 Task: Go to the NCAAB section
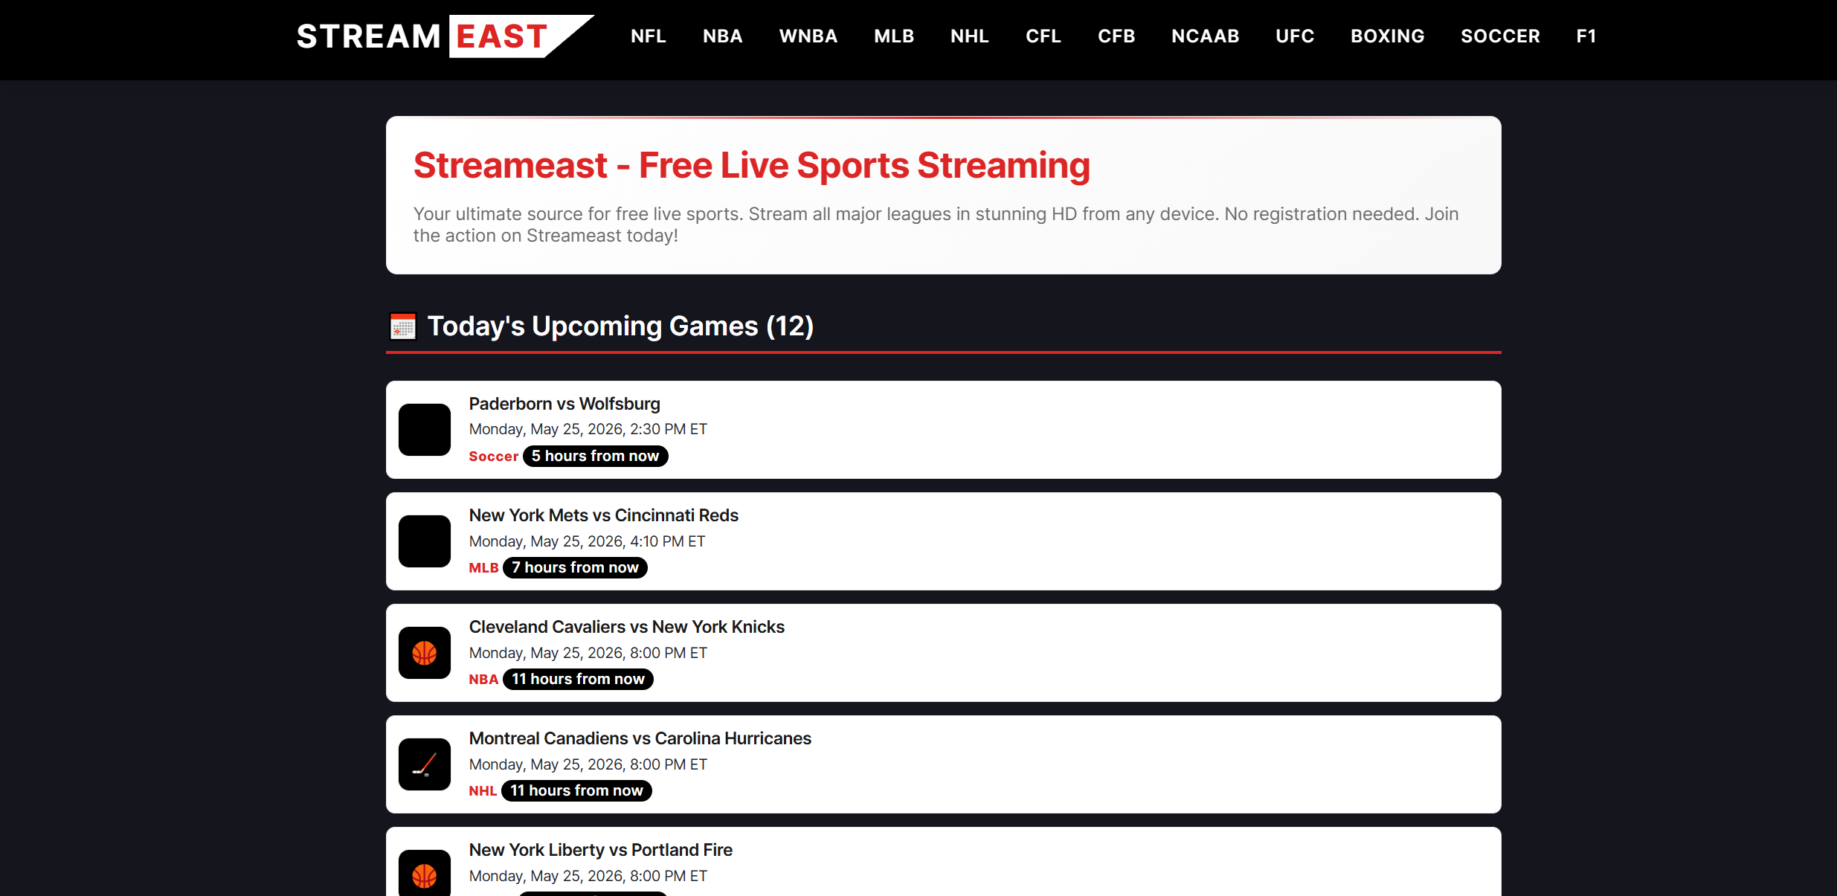[x=1206, y=36]
